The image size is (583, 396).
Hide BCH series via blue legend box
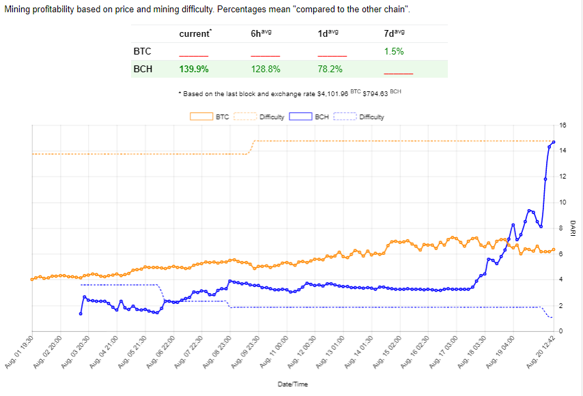pyautogui.click(x=302, y=117)
